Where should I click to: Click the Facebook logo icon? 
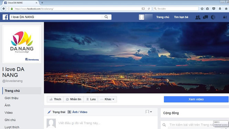6,17
